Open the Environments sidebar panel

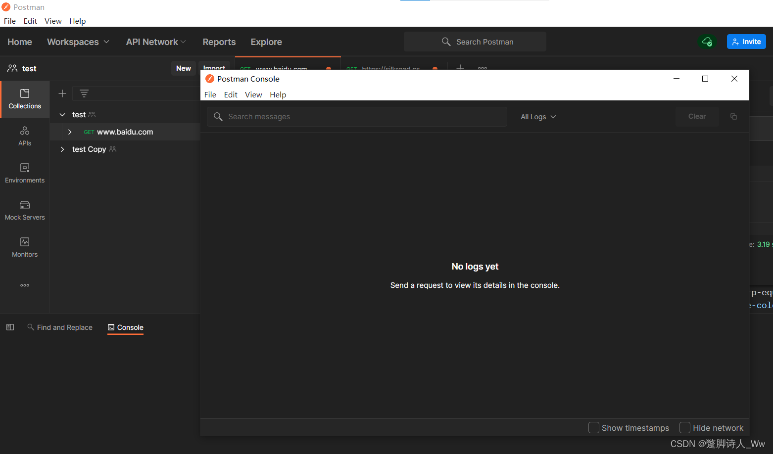click(25, 174)
